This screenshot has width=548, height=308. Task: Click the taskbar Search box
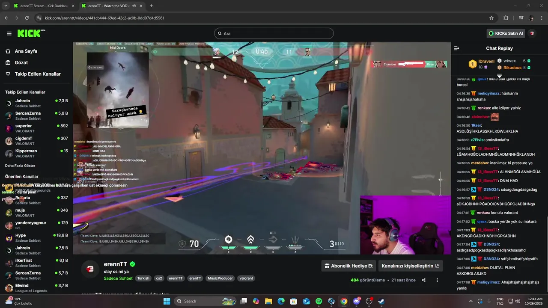click(205, 301)
